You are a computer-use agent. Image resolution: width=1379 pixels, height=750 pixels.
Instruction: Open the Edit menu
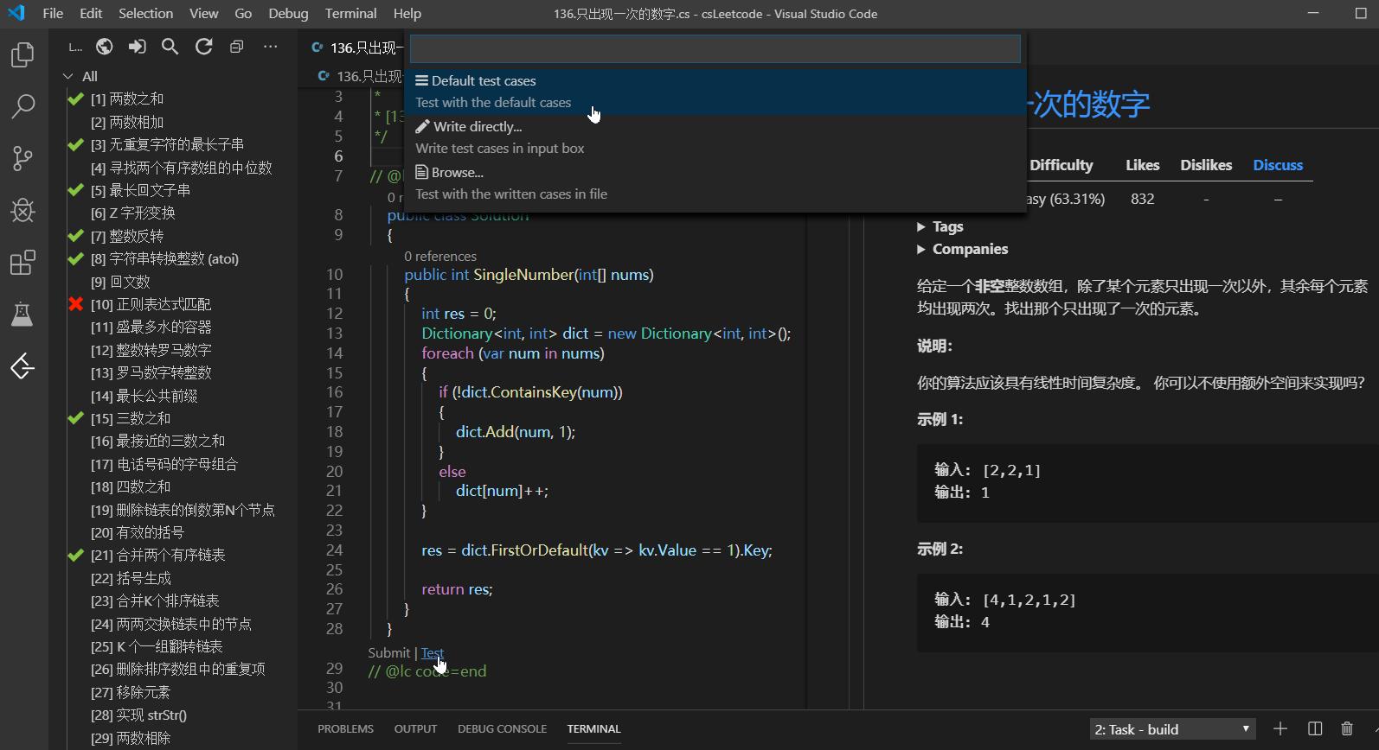[x=91, y=13]
